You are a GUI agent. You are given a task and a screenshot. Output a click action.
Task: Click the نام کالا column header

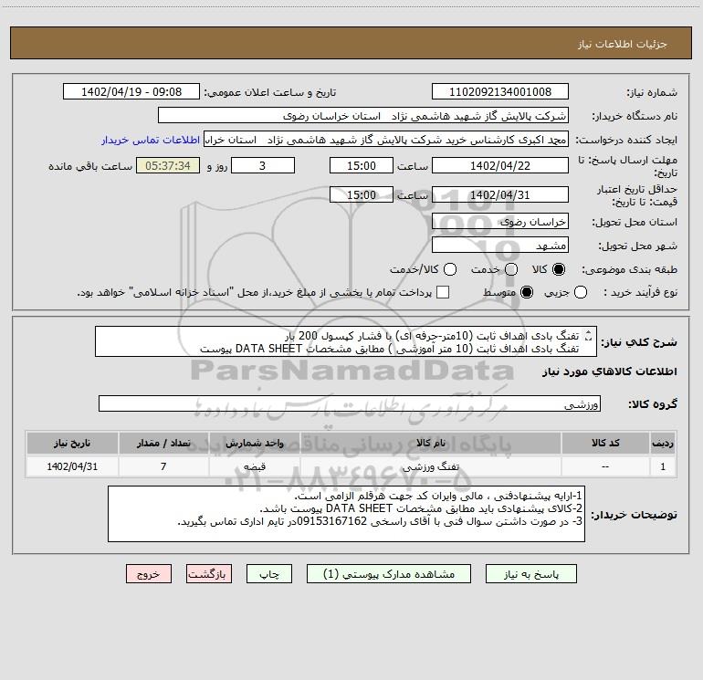pyautogui.click(x=430, y=443)
